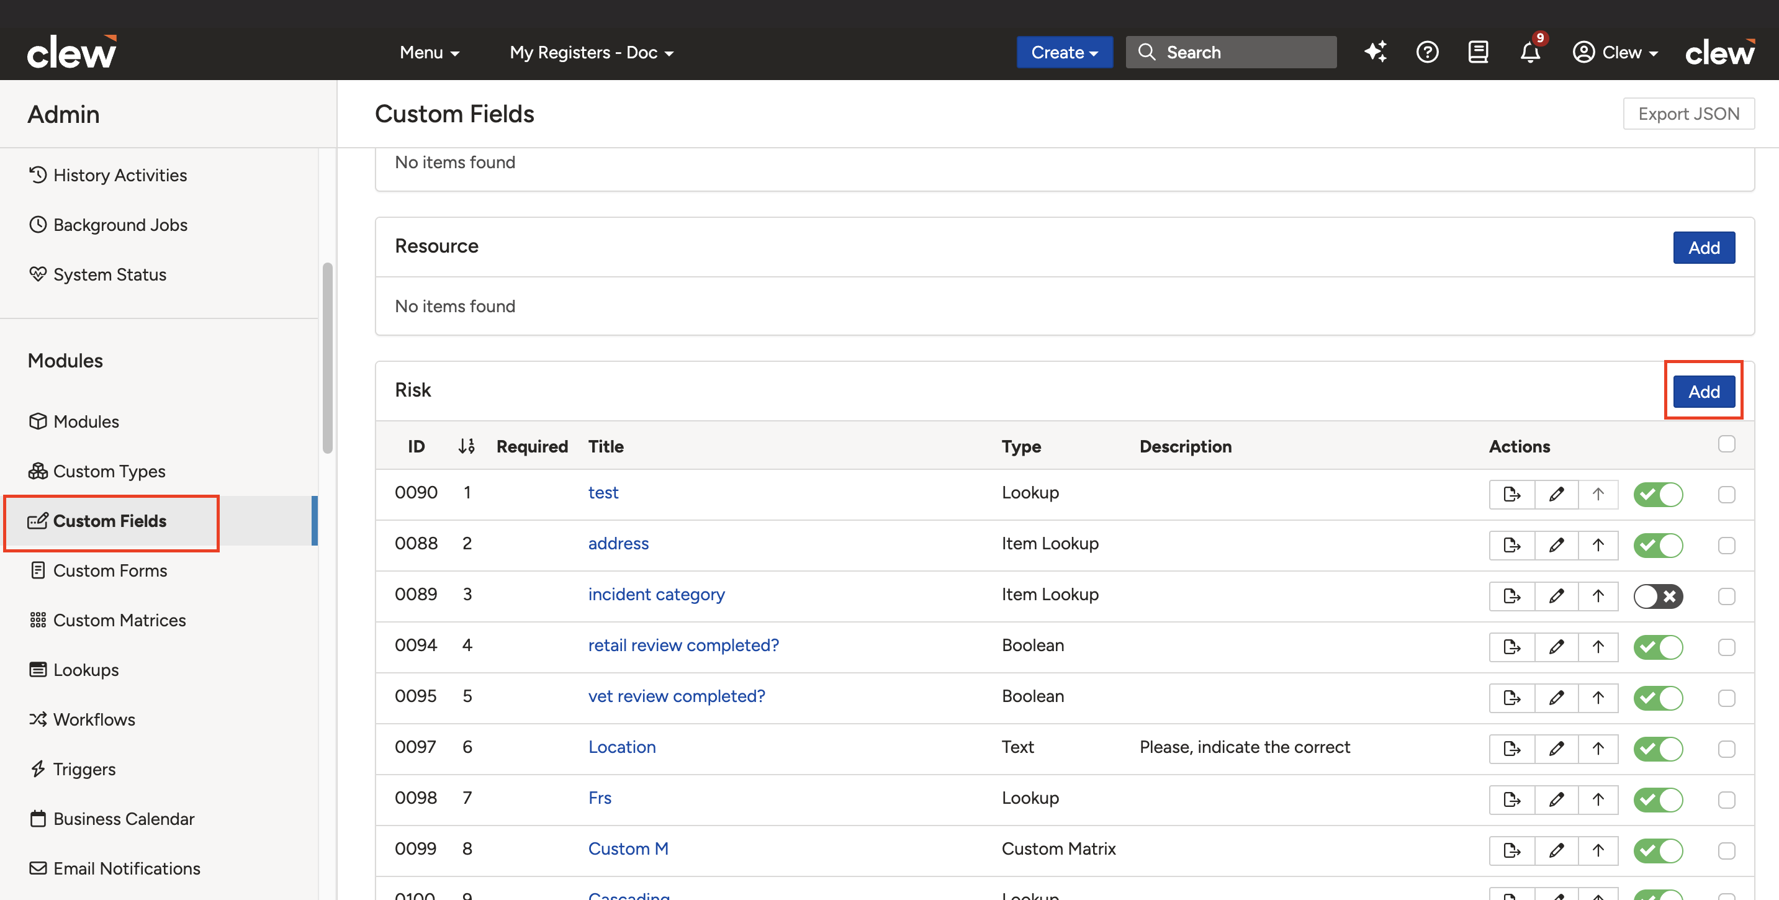Edit the Frs field with pencil icon
Image resolution: width=1779 pixels, height=900 pixels.
[1556, 800]
